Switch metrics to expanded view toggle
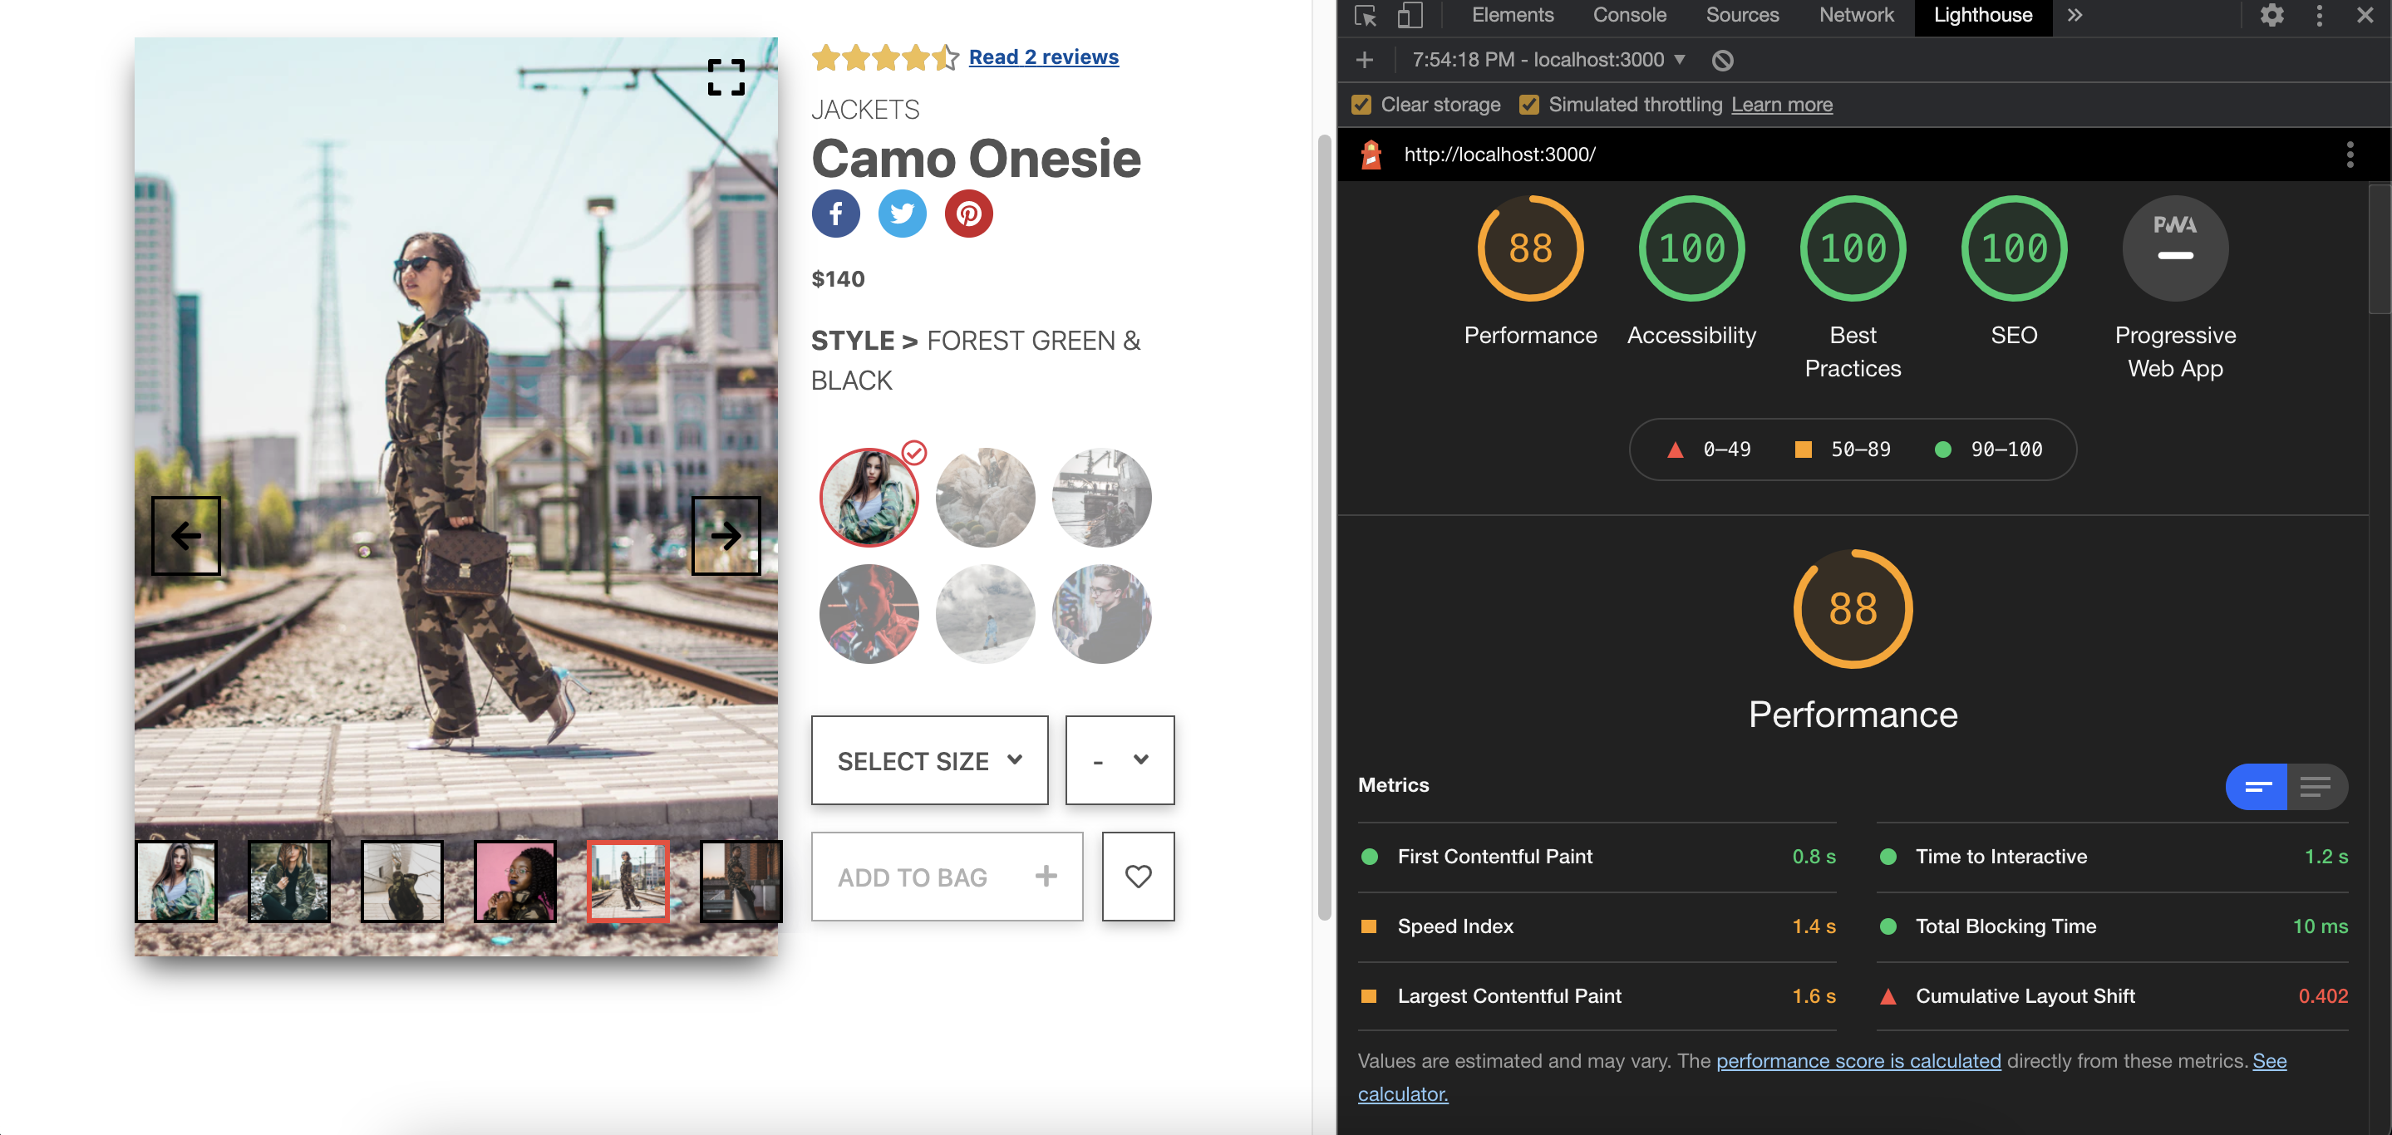The image size is (2392, 1135). click(x=2316, y=786)
